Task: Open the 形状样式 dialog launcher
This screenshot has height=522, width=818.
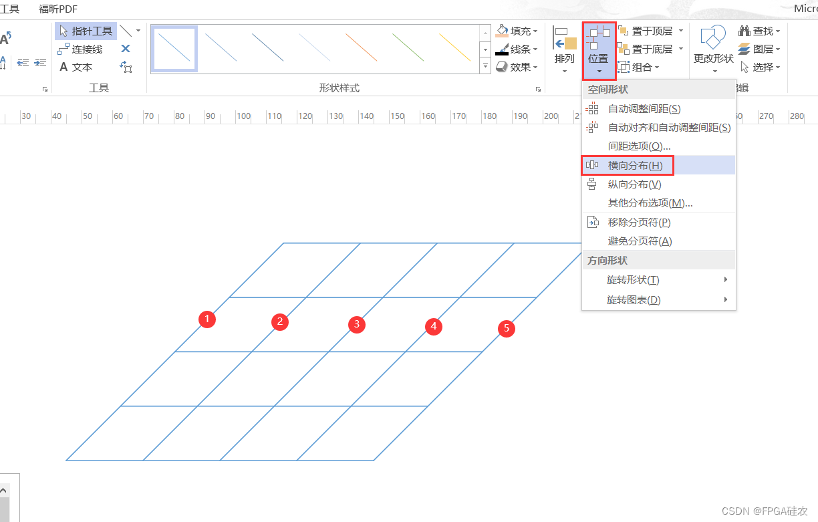Action: click(x=538, y=89)
